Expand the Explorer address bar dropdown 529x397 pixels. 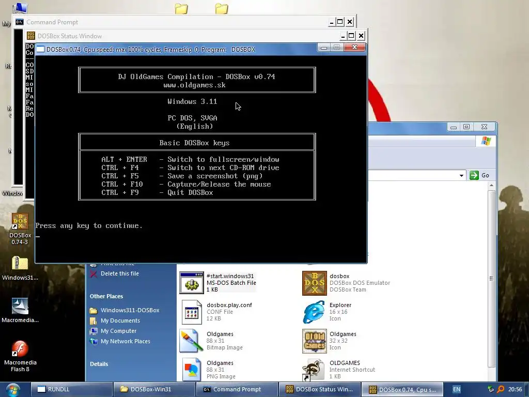pos(461,175)
